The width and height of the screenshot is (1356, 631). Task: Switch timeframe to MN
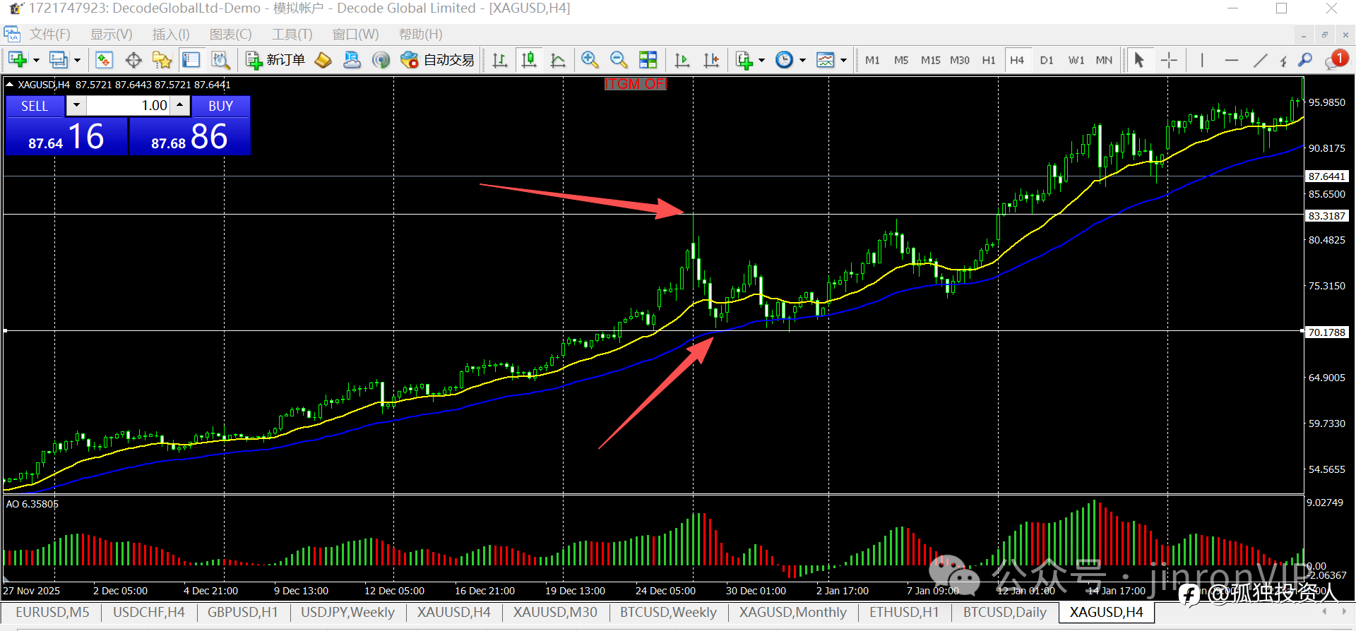point(1104,60)
